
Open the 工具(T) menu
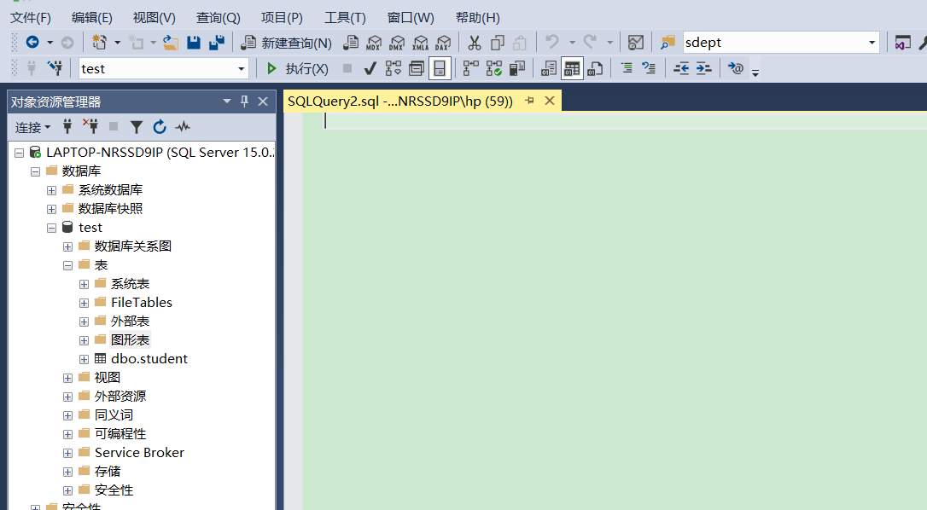[x=345, y=18]
